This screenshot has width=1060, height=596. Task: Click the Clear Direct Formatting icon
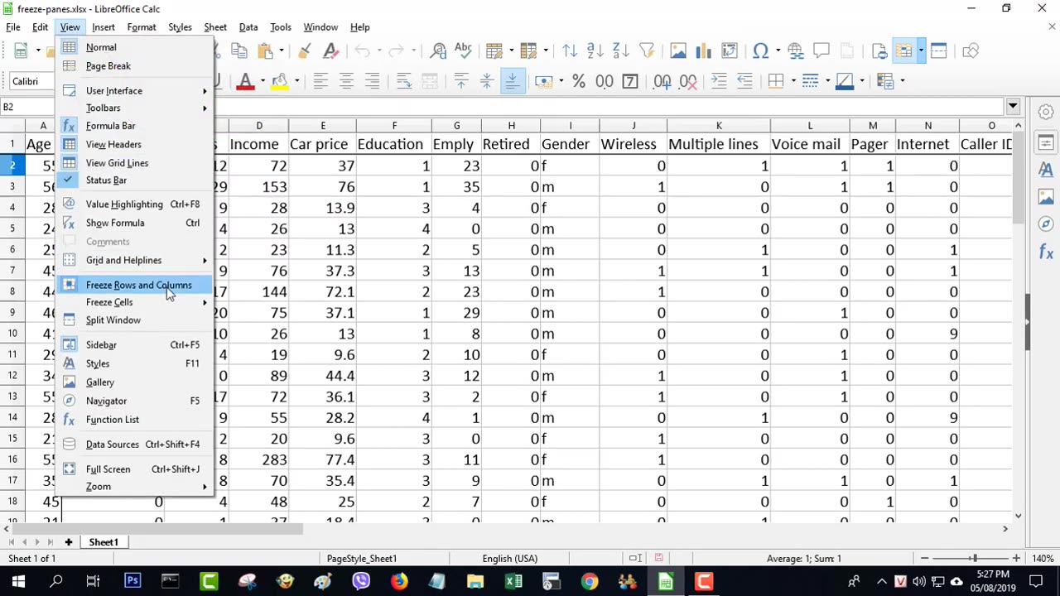point(330,51)
